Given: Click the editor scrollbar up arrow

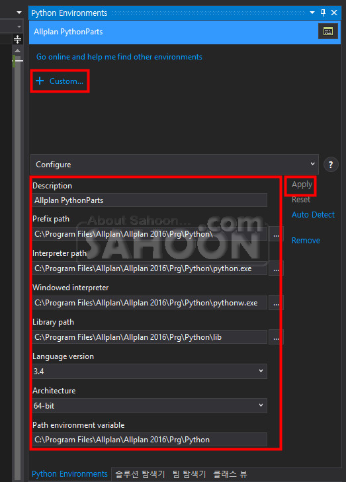Looking at the screenshot, I should click(x=17, y=50).
